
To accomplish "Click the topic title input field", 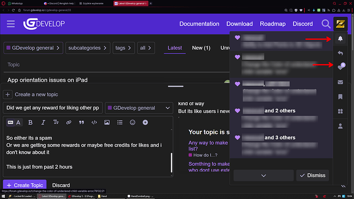I will [x=53, y=108].
